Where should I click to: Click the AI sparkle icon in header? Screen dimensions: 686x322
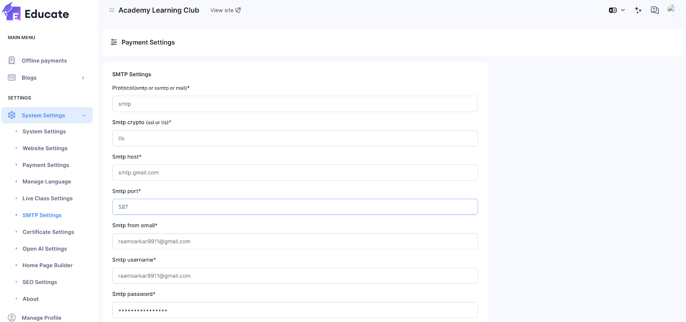tap(638, 10)
